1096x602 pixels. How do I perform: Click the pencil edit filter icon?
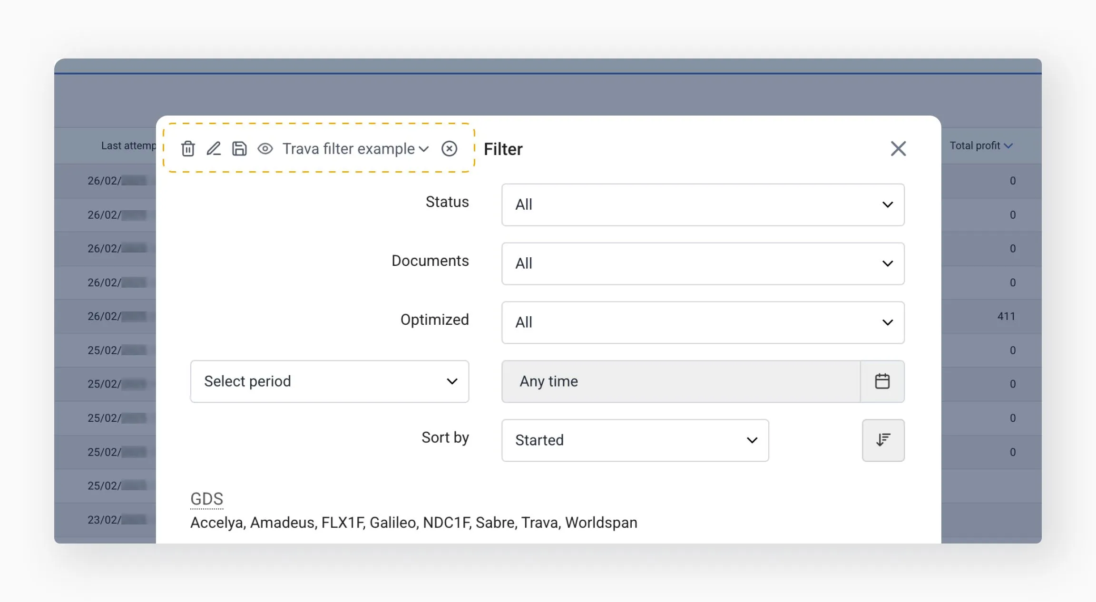(x=214, y=149)
